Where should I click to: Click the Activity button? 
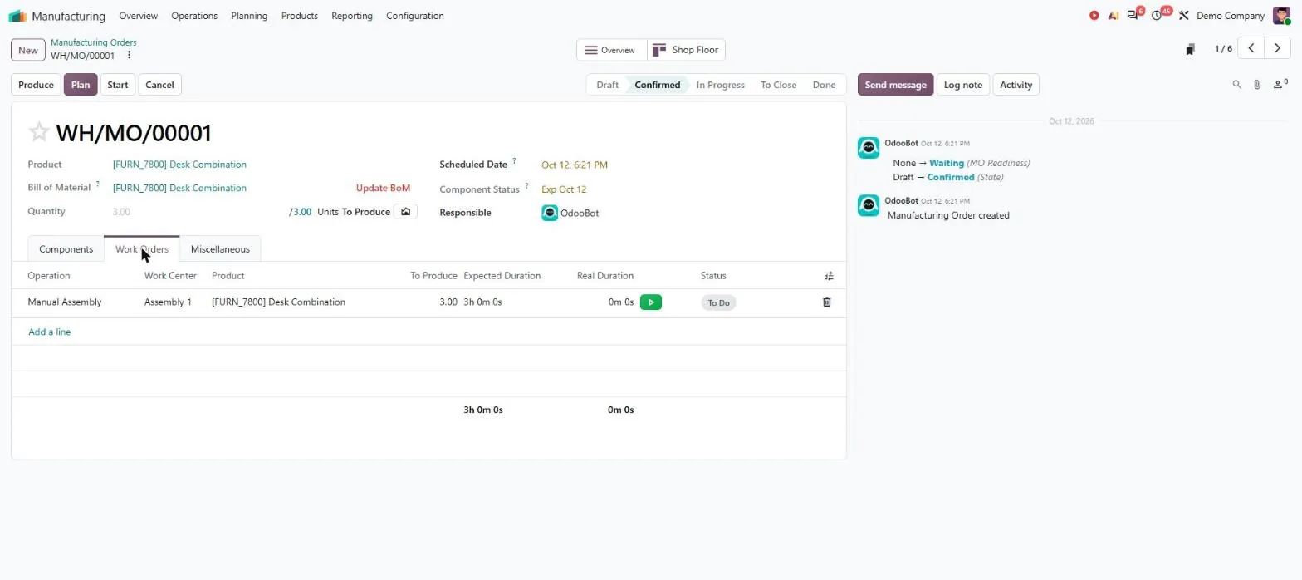point(1016,85)
